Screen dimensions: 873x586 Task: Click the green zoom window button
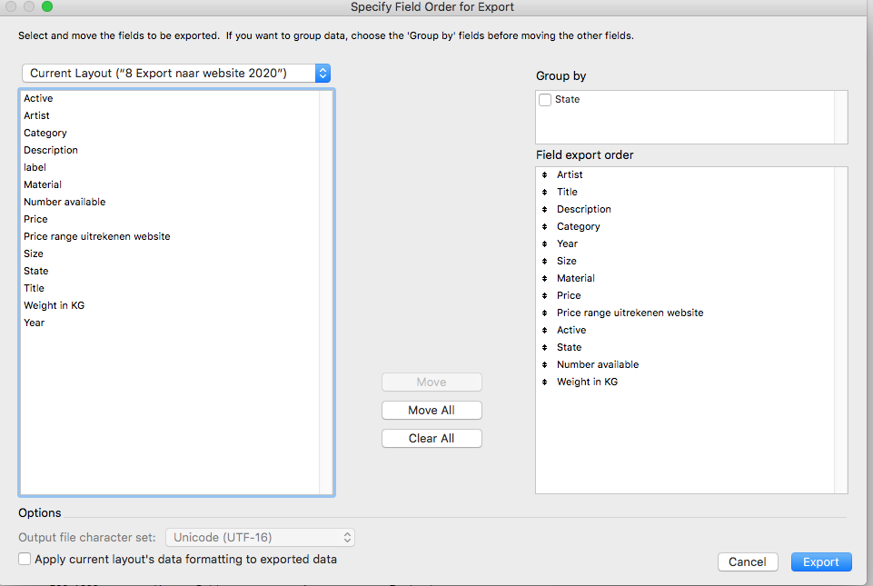pos(47,7)
